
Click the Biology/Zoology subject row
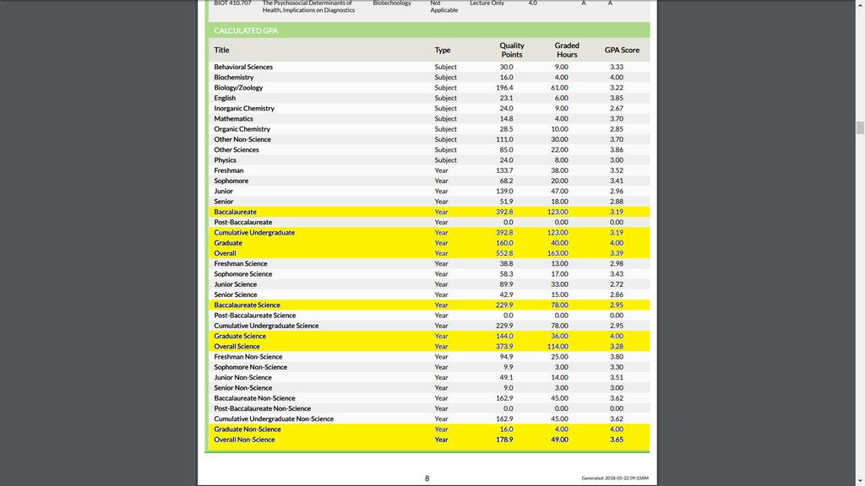[x=428, y=88]
